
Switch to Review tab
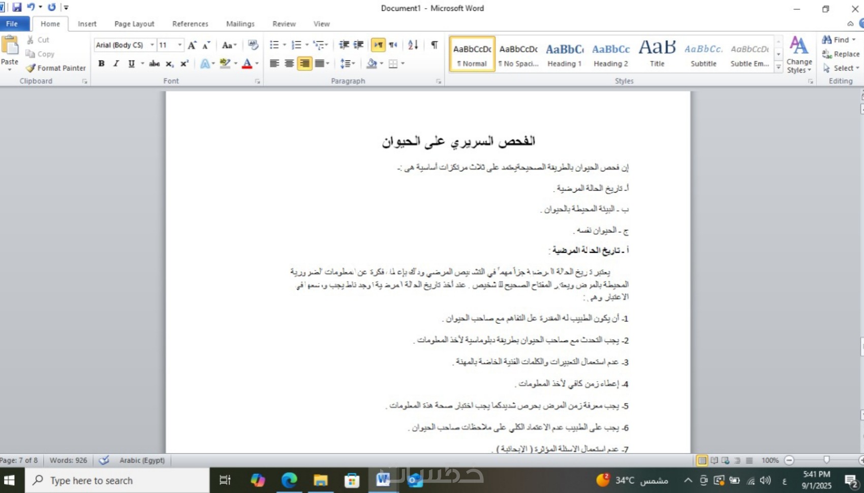coord(284,24)
